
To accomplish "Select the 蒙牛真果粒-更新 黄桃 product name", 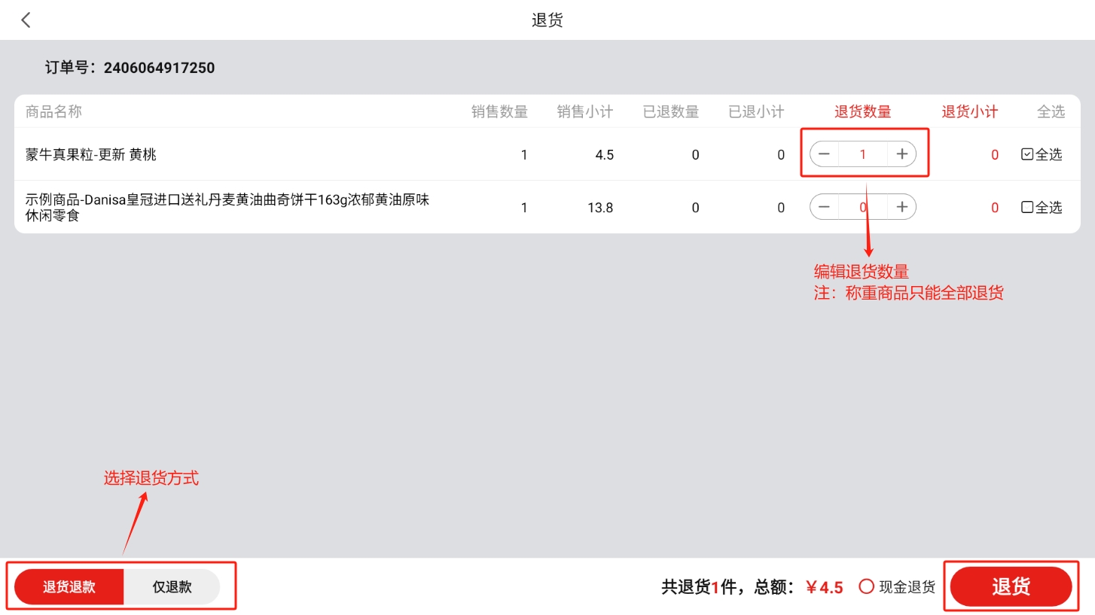I will pos(91,155).
